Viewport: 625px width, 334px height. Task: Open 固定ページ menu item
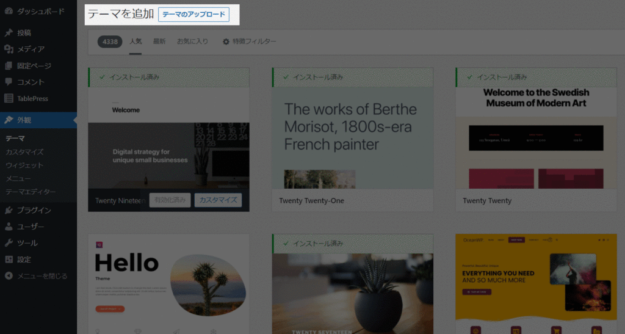pyautogui.click(x=38, y=66)
